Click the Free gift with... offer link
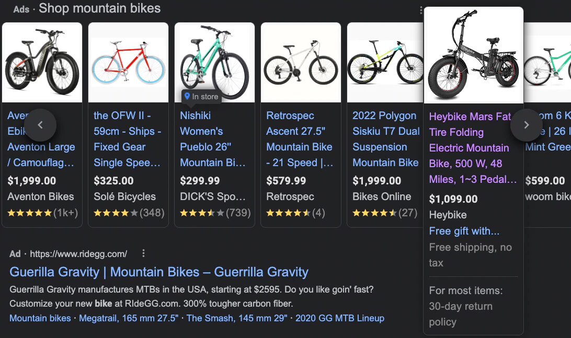The width and height of the screenshot is (571, 338). point(464,231)
